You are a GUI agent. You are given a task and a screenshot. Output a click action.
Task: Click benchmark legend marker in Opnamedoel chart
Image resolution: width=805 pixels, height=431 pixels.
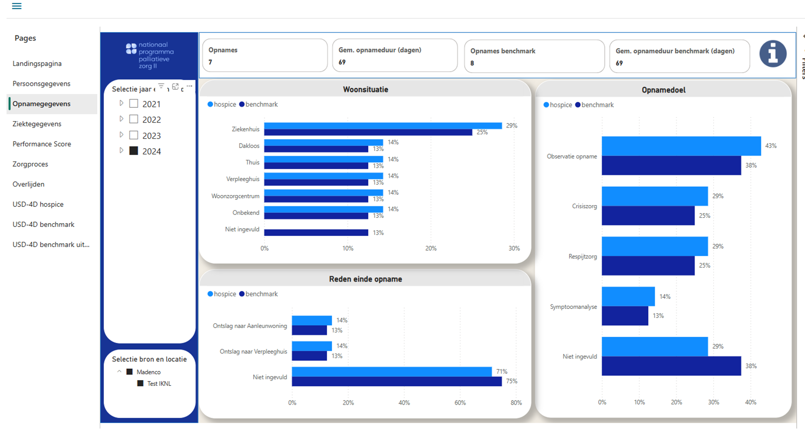point(578,105)
